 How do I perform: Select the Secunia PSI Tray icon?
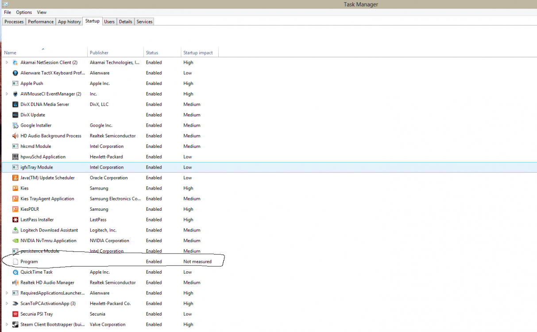click(x=15, y=314)
